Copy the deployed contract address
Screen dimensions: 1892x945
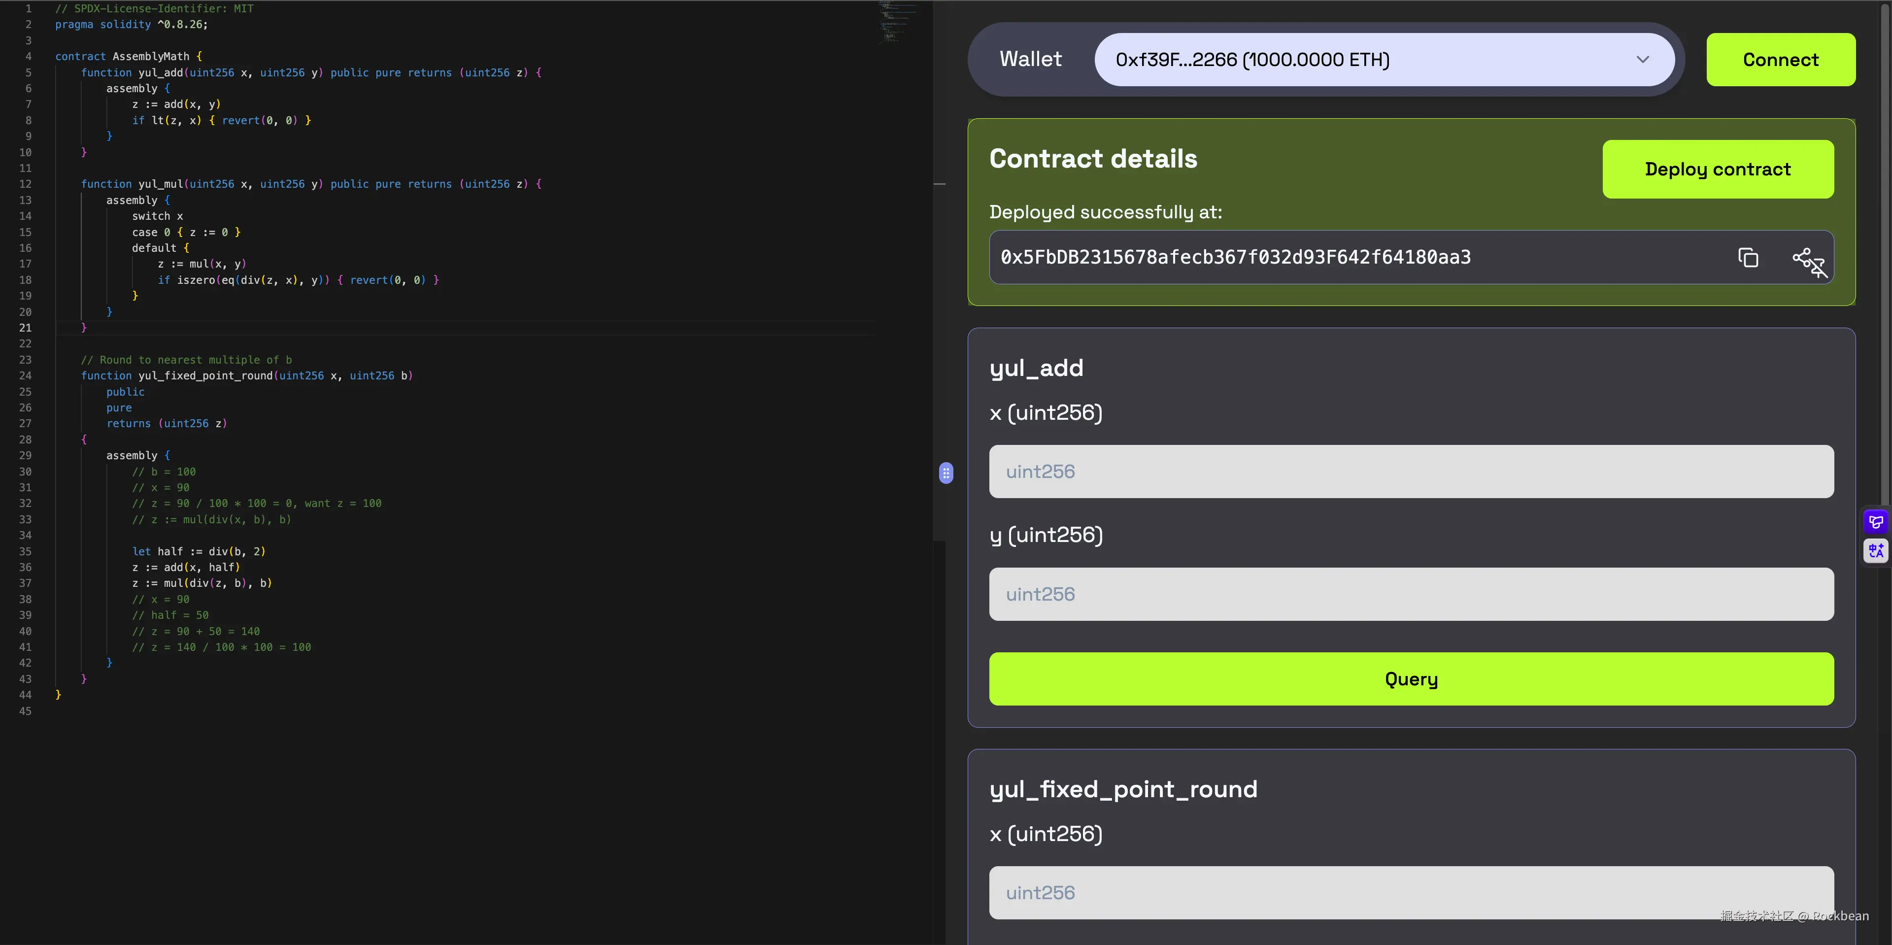click(x=1748, y=258)
